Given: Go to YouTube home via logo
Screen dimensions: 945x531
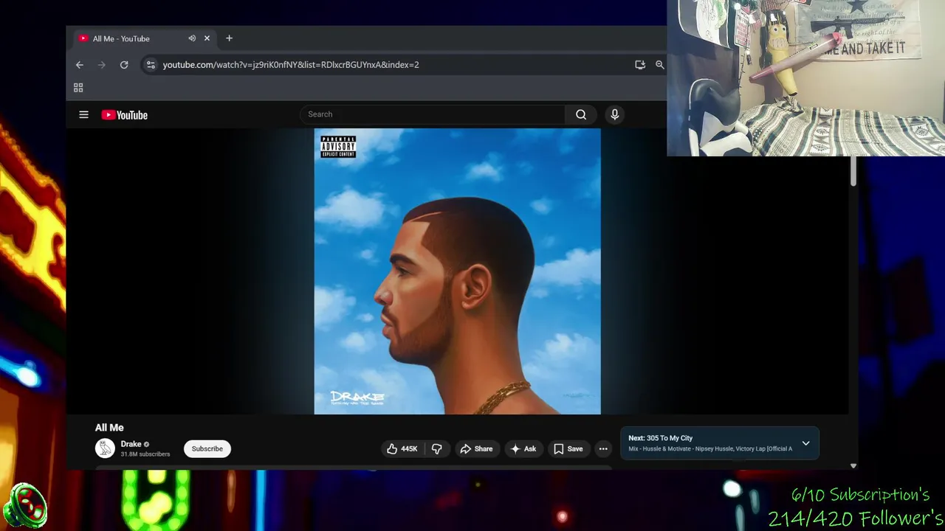Looking at the screenshot, I should [x=125, y=115].
